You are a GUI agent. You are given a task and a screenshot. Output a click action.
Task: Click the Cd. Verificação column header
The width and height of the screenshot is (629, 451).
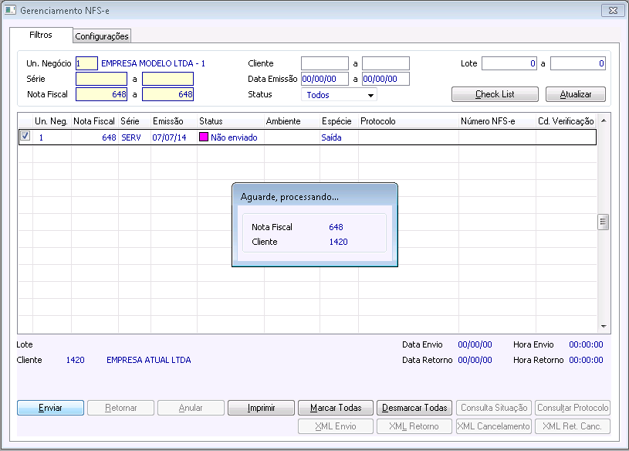tap(566, 121)
